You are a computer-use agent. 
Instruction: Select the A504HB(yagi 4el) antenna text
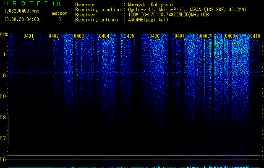click(x=148, y=20)
